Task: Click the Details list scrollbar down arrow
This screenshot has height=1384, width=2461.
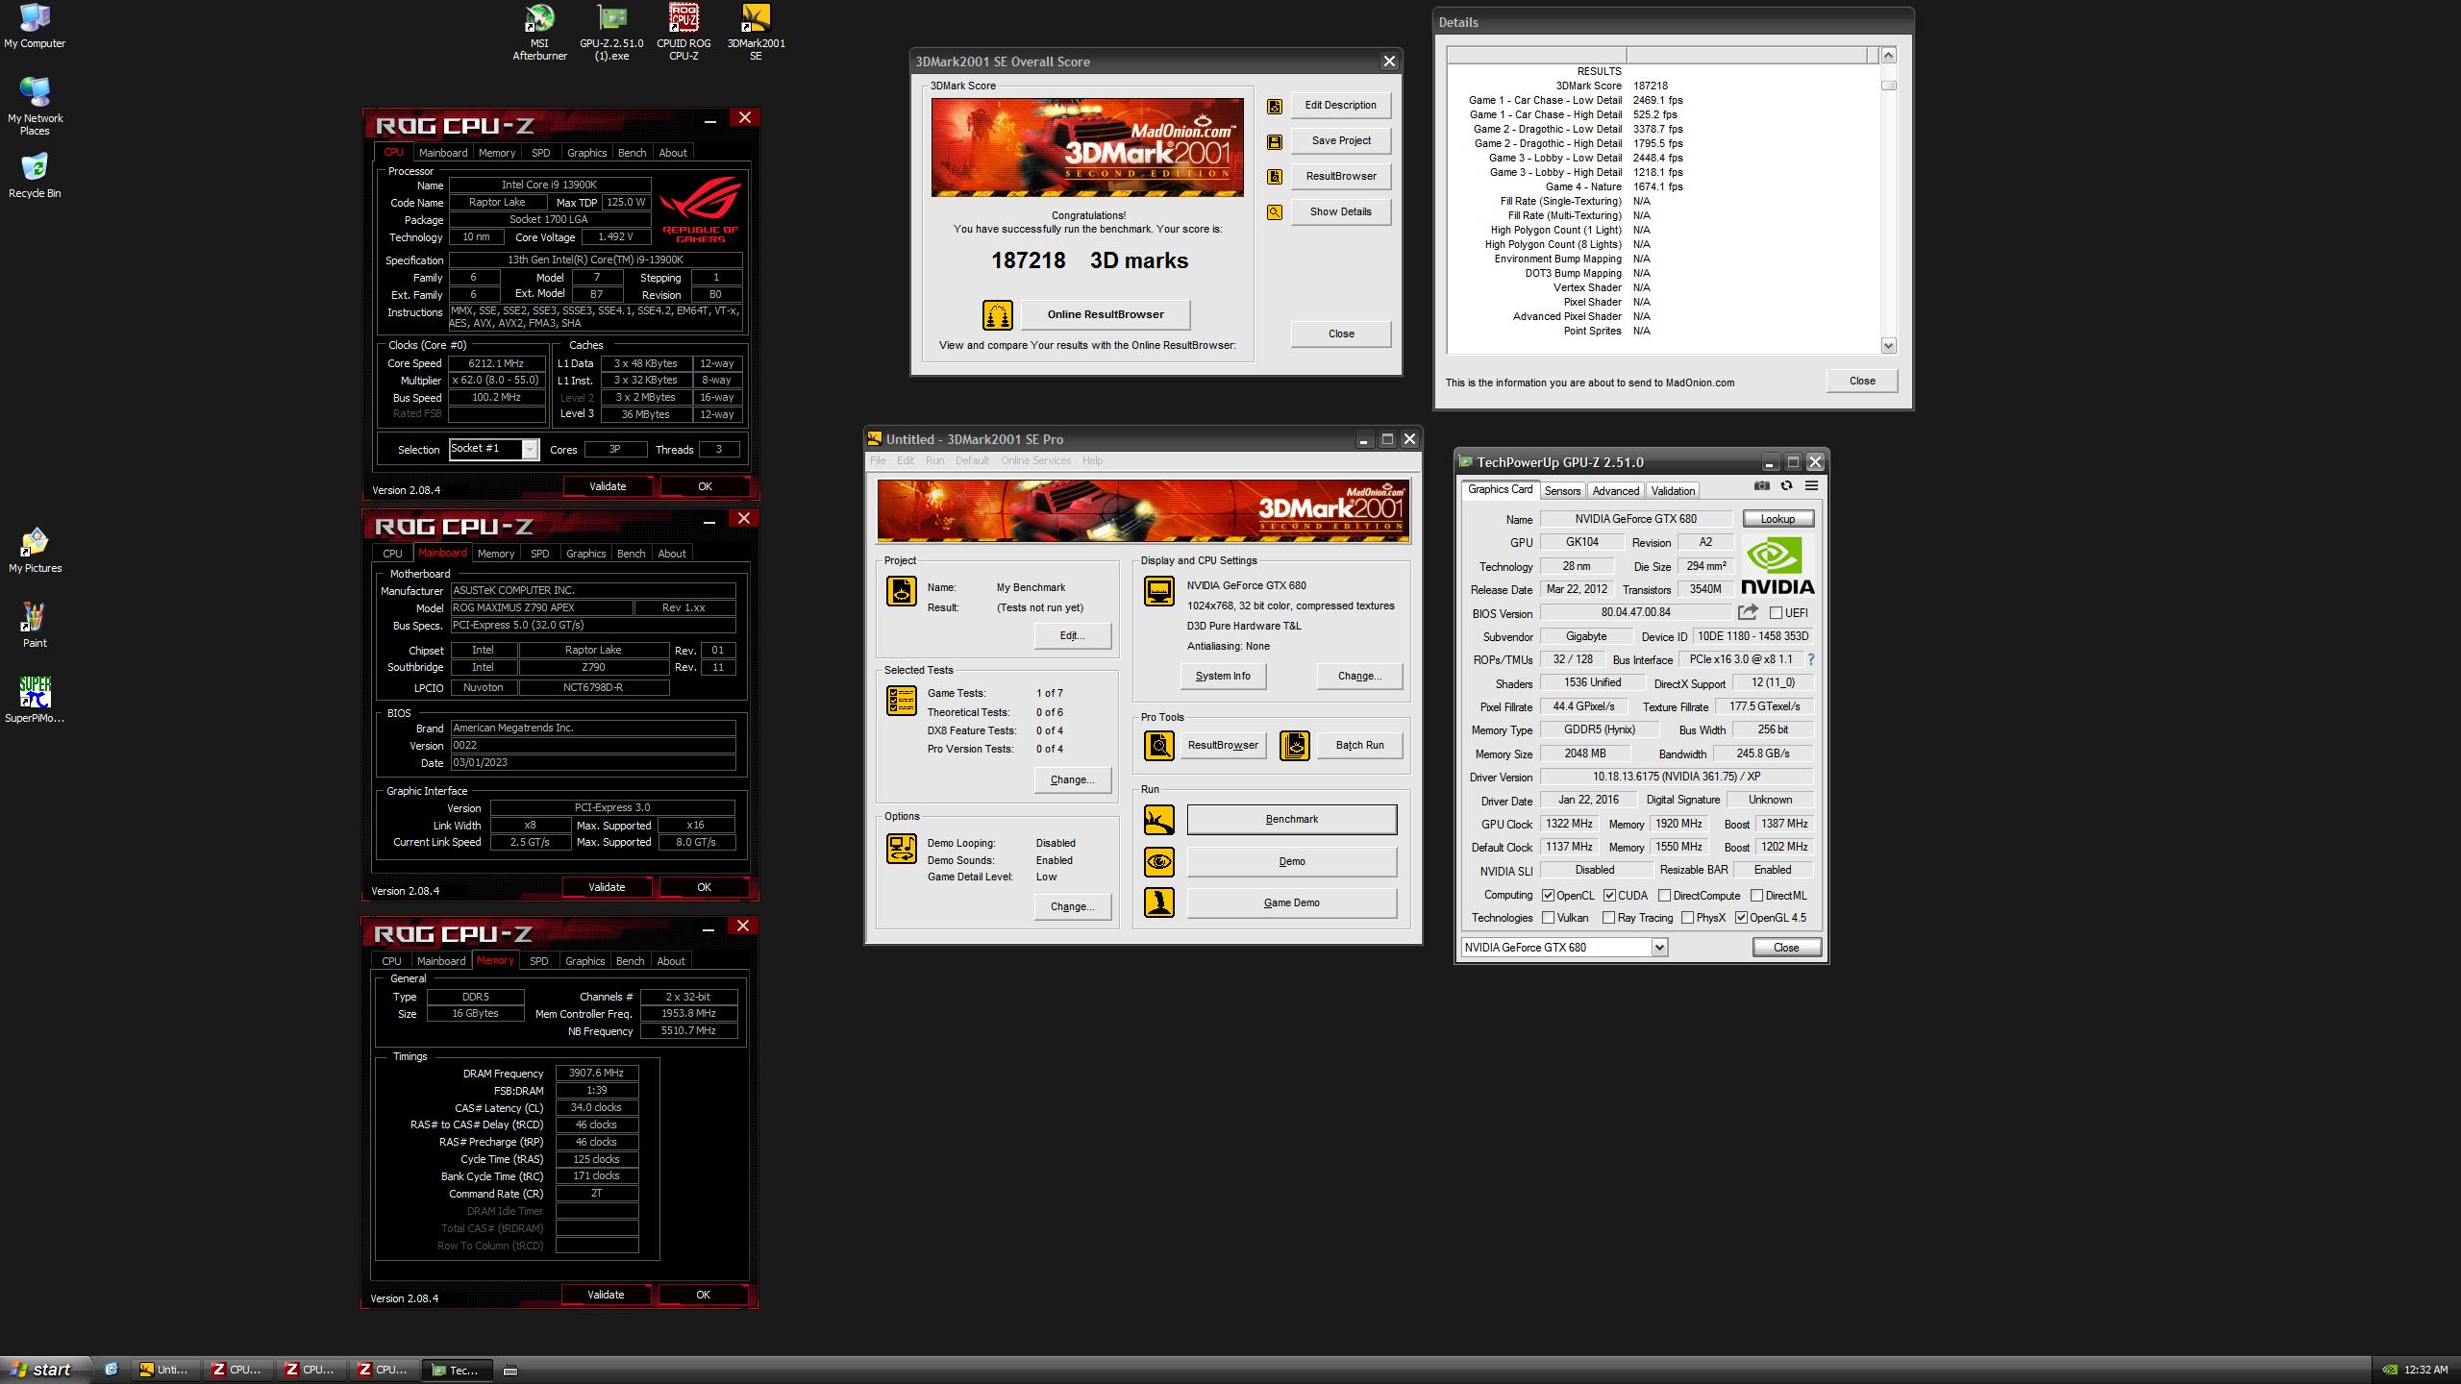Action: [1888, 345]
